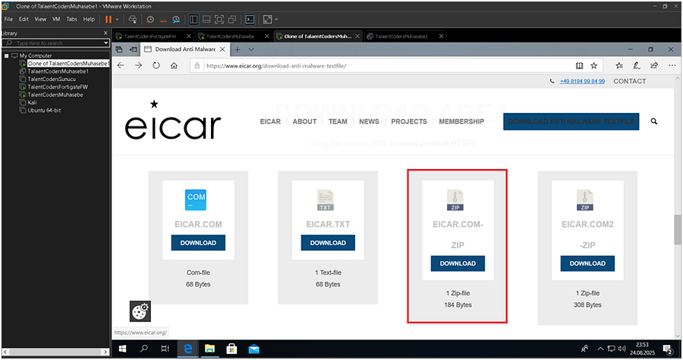Click the Download Anti Malware Testfile button
This screenshot has width=683, height=360.
pos(571,122)
